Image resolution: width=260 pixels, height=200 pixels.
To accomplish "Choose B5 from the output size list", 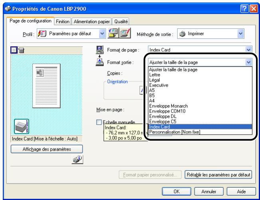I will (200, 95).
